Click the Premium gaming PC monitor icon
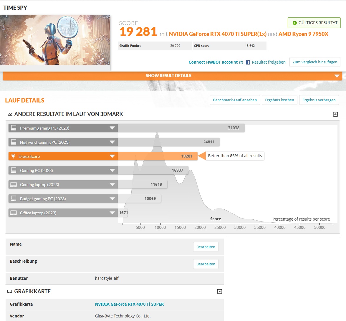The image size is (346, 321). point(14,128)
